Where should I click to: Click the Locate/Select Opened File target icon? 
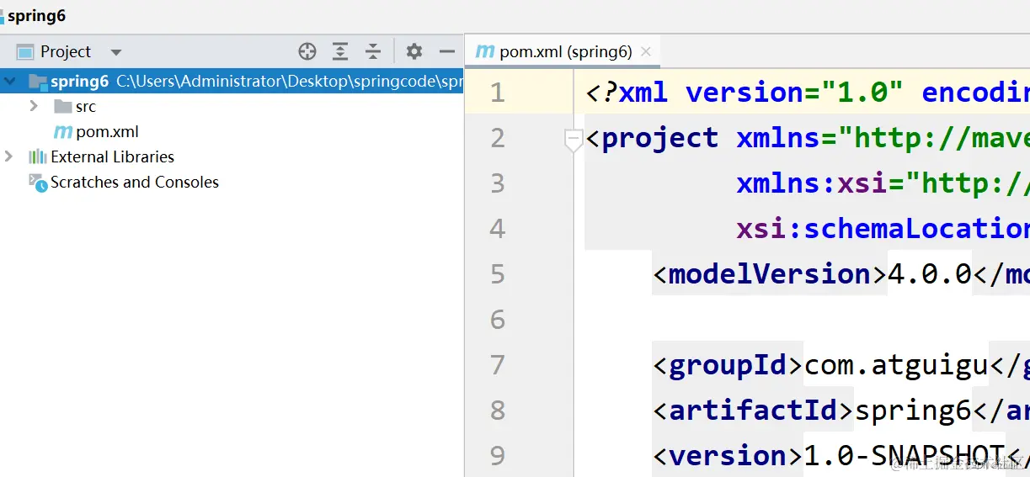point(307,51)
